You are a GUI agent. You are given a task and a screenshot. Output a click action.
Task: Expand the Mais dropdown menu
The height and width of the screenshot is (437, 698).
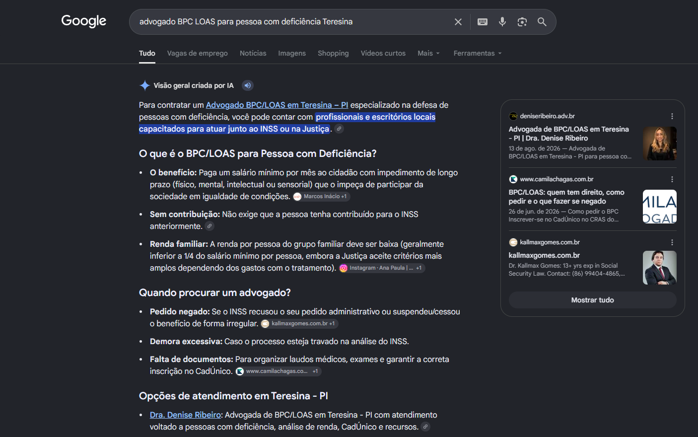pyautogui.click(x=428, y=53)
